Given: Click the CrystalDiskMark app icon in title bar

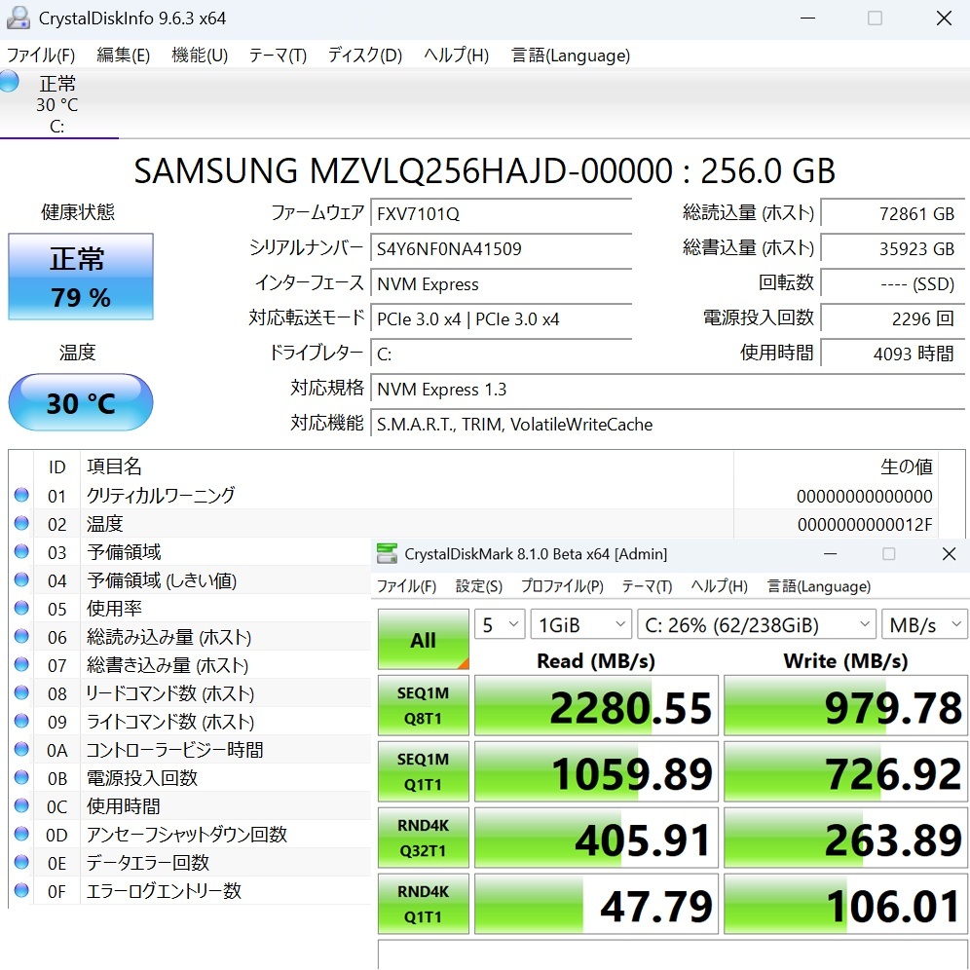Looking at the screenshot, I should pyautogui.click(x=387, y=554).
